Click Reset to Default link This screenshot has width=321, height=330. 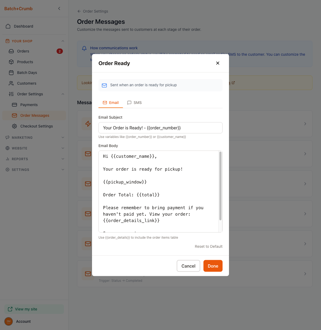(x=208, y=246)
